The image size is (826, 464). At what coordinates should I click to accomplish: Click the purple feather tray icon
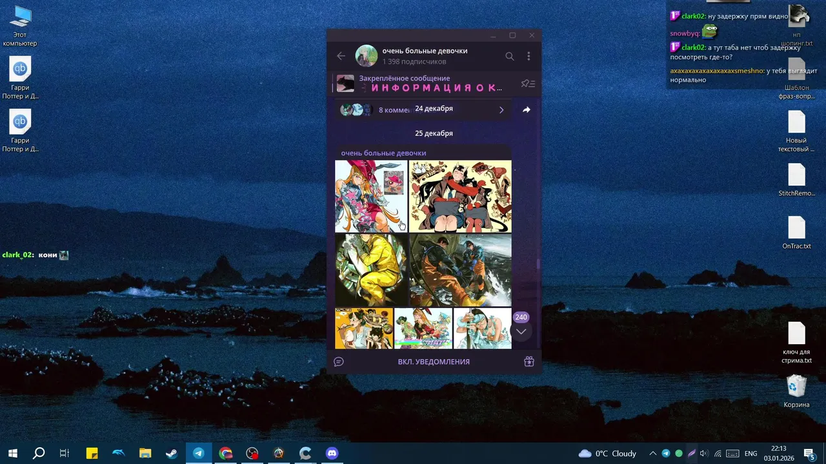coord(691,453)
